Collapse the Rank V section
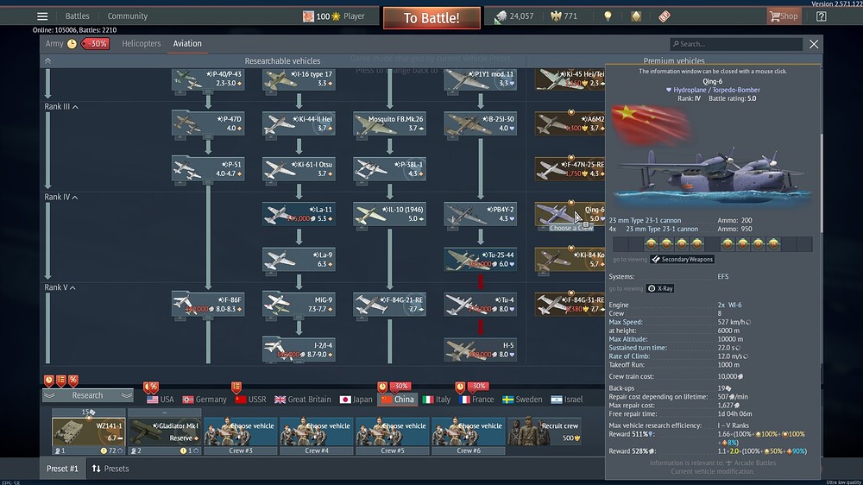The width and height of the screenshot is (863, 485). pos(60,287)
